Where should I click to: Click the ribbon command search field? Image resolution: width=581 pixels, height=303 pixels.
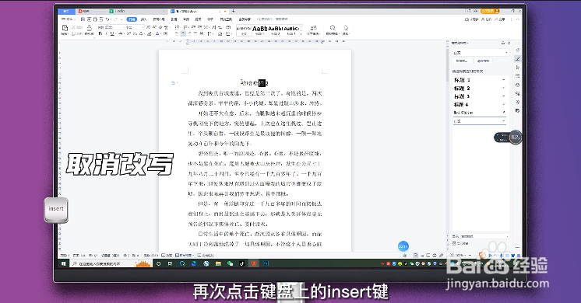click(x=273, y=19)
